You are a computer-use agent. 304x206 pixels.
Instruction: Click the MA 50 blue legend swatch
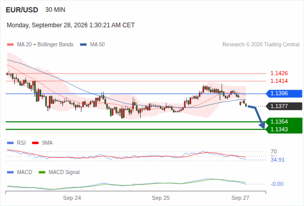point(83,45)
